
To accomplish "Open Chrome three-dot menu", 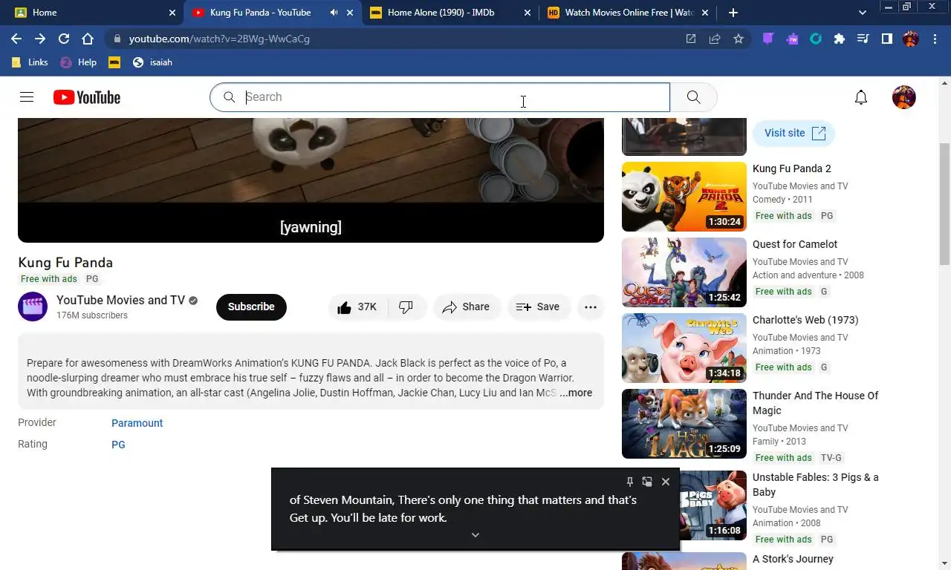I will click(934, 39).
